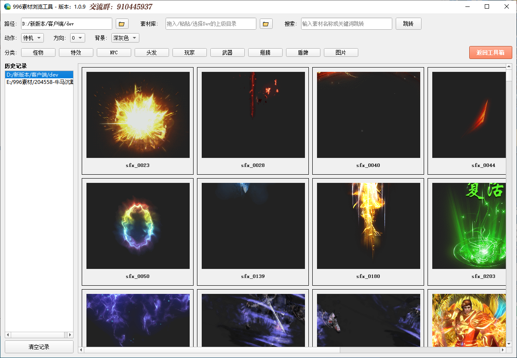Select history entry D:/新版本/客户端/dev
Image resolution: width=517 pixels, height=358 pixels.
[x=39, y=75]
